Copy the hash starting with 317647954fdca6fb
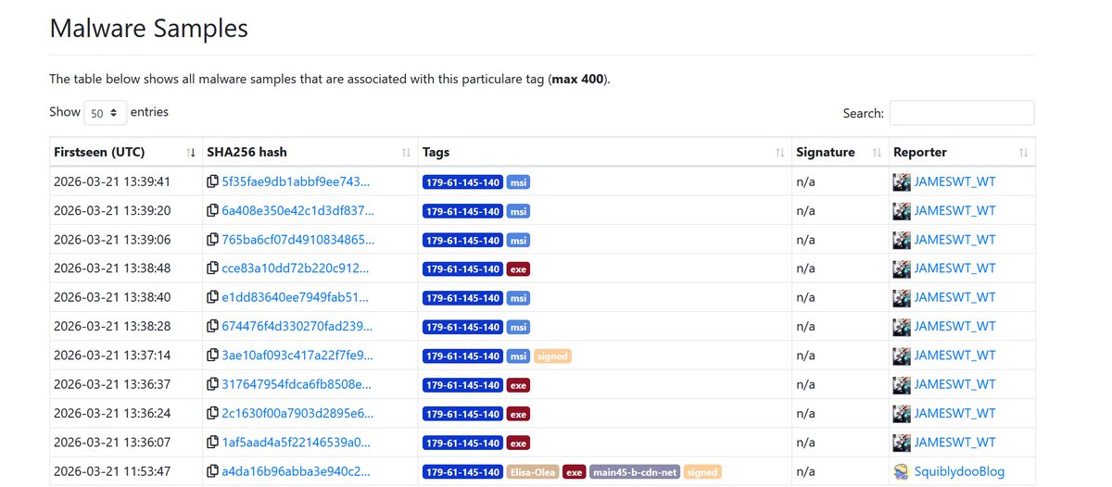Image resolution: width=1112 pixels, height=487 pixels. [x=212, y=384]
